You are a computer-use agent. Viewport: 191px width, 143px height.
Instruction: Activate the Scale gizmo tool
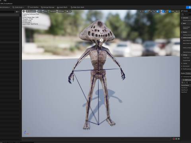148,12
